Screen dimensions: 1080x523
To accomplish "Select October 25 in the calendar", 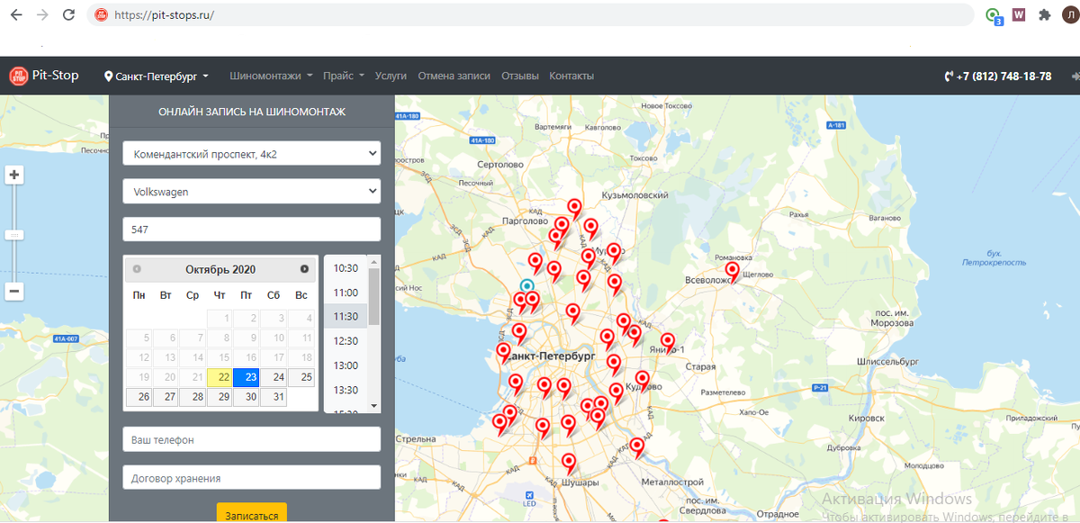I will [x=301, y=377].
